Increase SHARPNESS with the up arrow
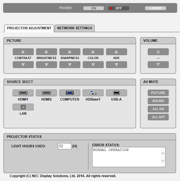Viewport: 180px width, 181px height. coord(70,52)
